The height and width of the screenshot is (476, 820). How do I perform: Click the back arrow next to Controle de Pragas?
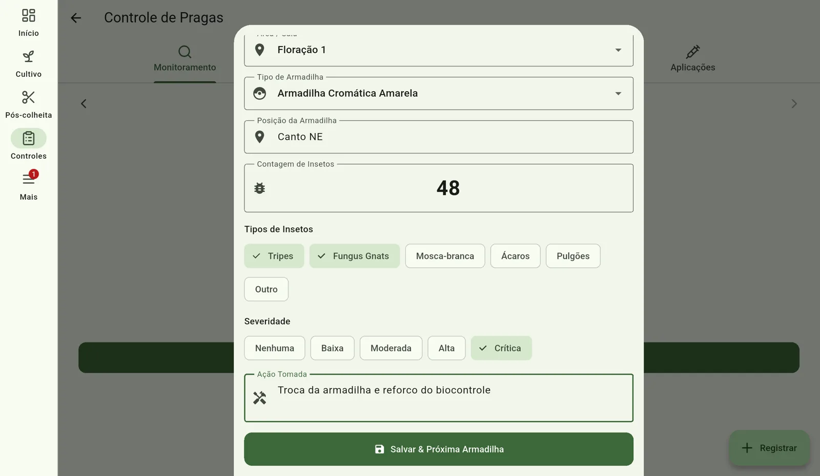pos(76,18)
